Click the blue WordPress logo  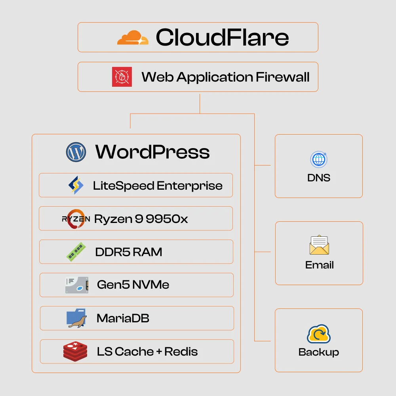click(x=76, y=152)
